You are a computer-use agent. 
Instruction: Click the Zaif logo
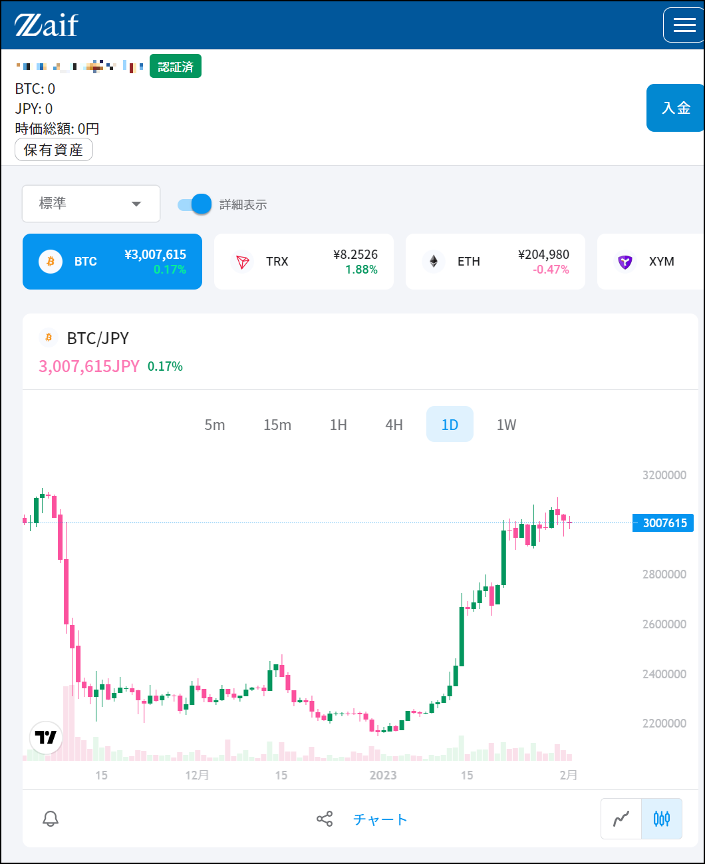tap(47, 25)
